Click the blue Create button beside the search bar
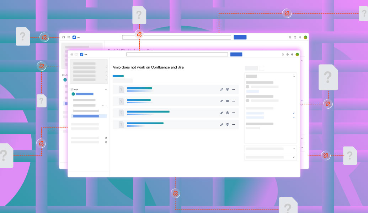 click(x=236, y=54)
